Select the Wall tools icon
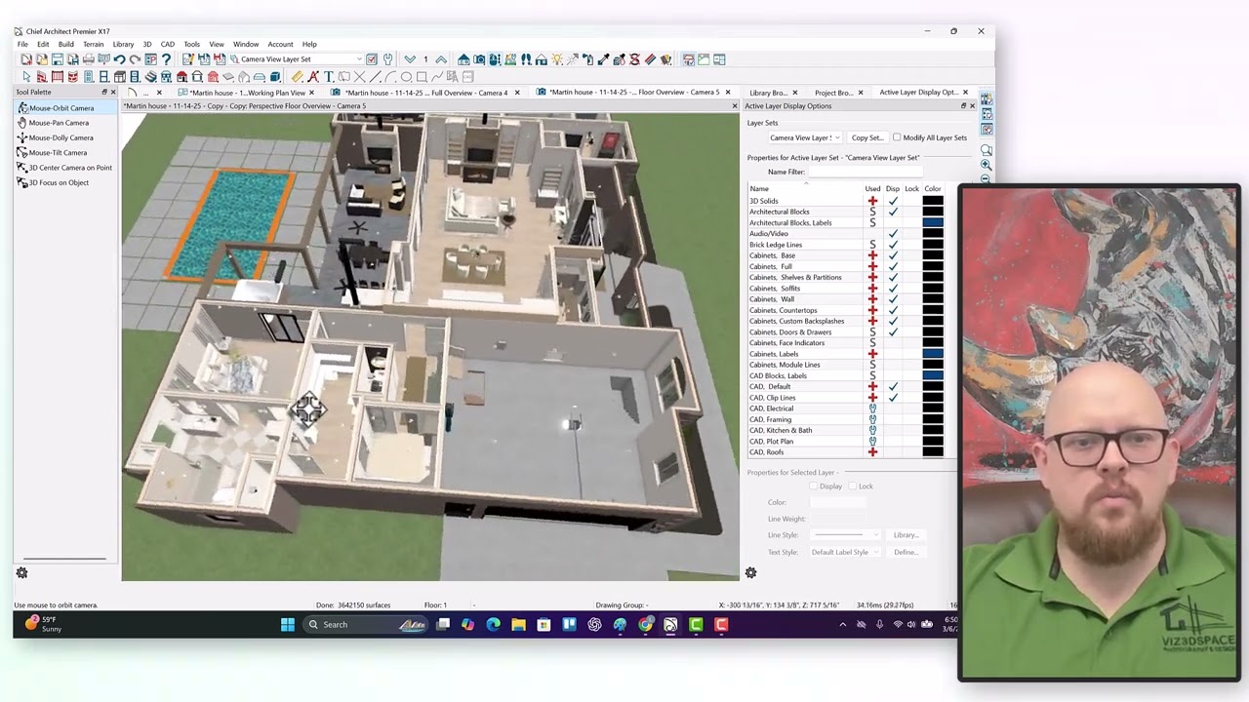This screenshot has height=702, width=1249. (x=42, y=76)
